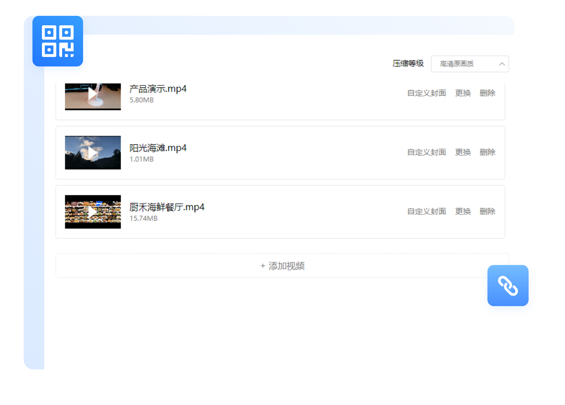Select the 阳光海滩.mp4 file name
Viewport: 565px width, 405px height.
pyautogui.click(x=158, y=148)
